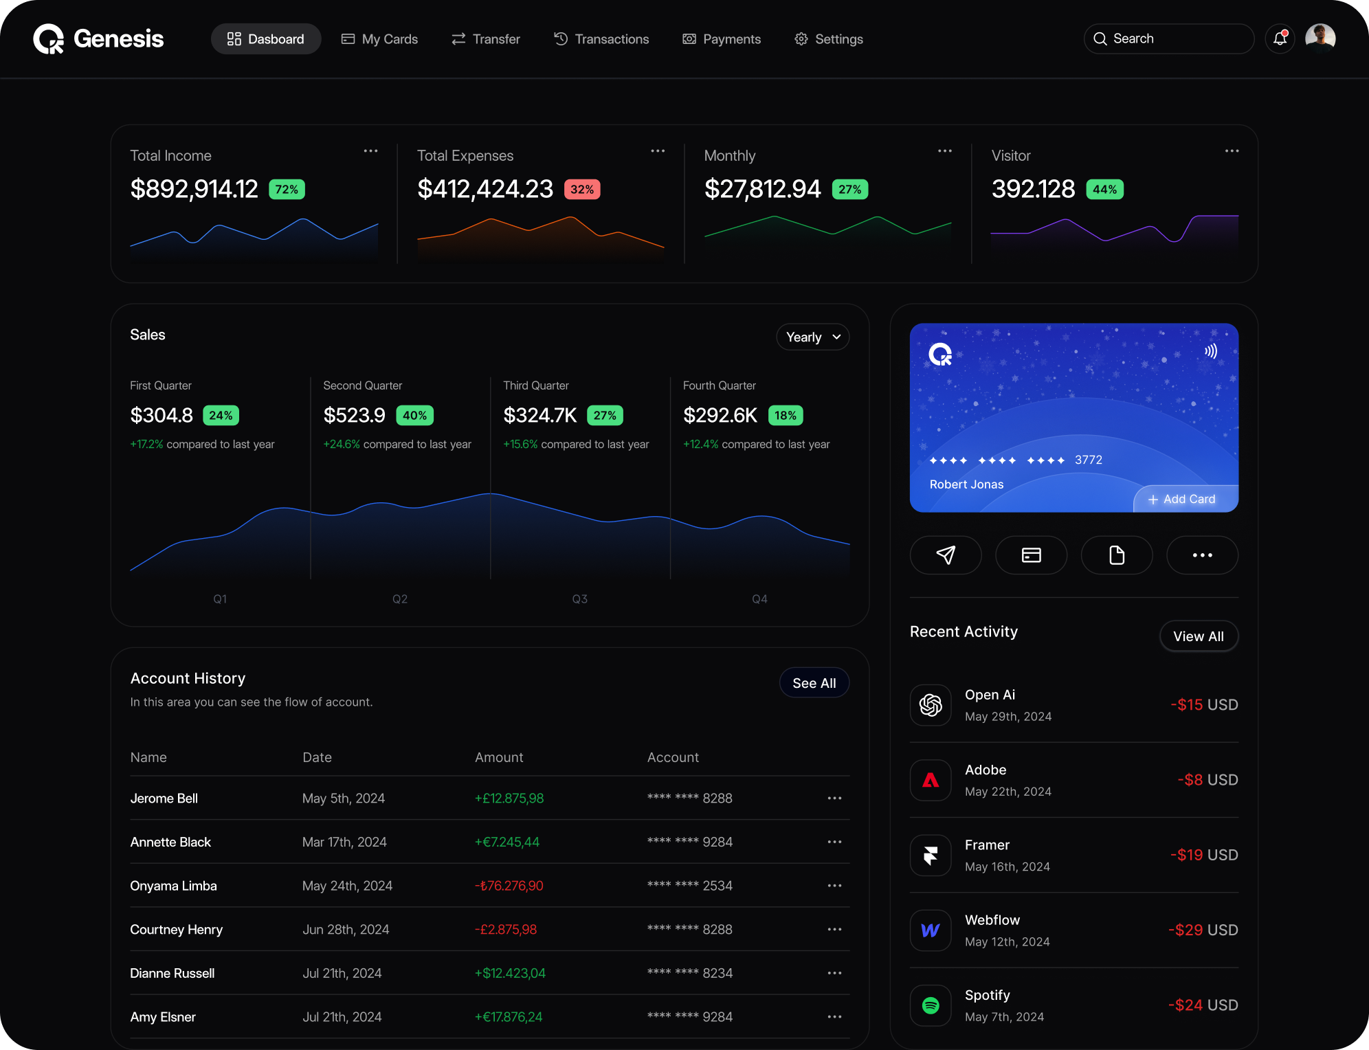This screenshot has width=1369, height=1050.
Task: Click the Genesis logo icon
Action: (x=49, y=39)
